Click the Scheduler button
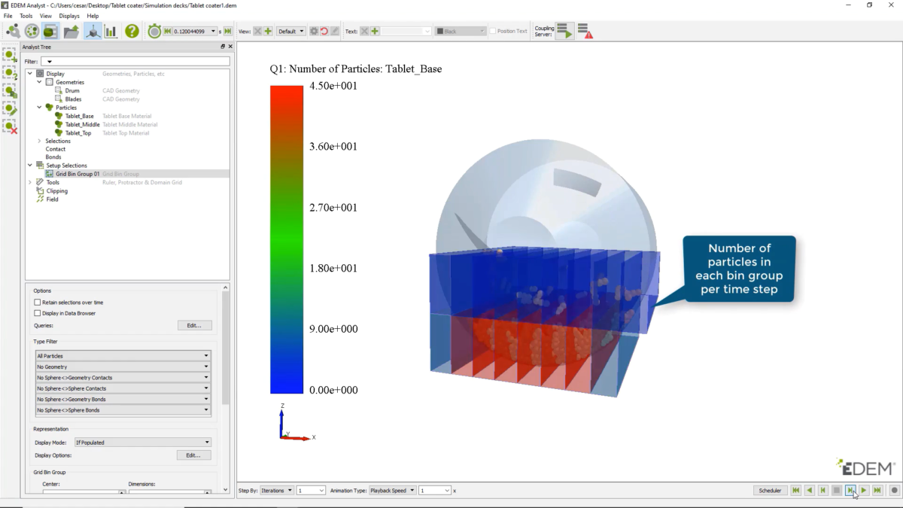Screen dimensions: 903x508 point(770,490)
